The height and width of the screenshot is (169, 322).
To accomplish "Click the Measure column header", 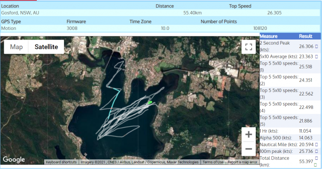I will 269,36.
